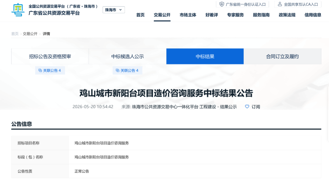Open the 专家服务 nav menu

click(235, 15)
